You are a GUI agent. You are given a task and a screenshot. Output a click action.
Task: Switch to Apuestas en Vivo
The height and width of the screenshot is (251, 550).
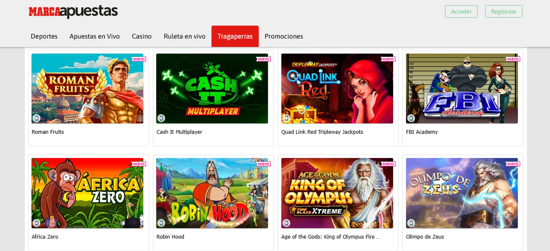tap(95, 36)
